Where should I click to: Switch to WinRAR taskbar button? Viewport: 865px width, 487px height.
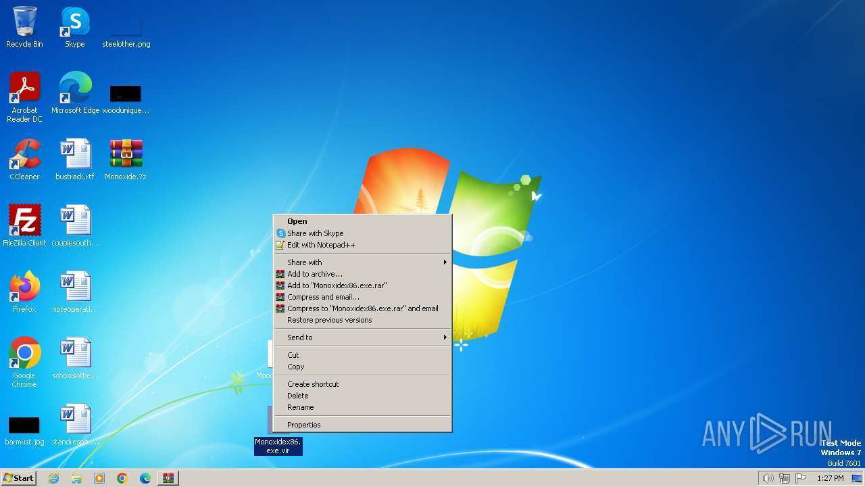168,478
